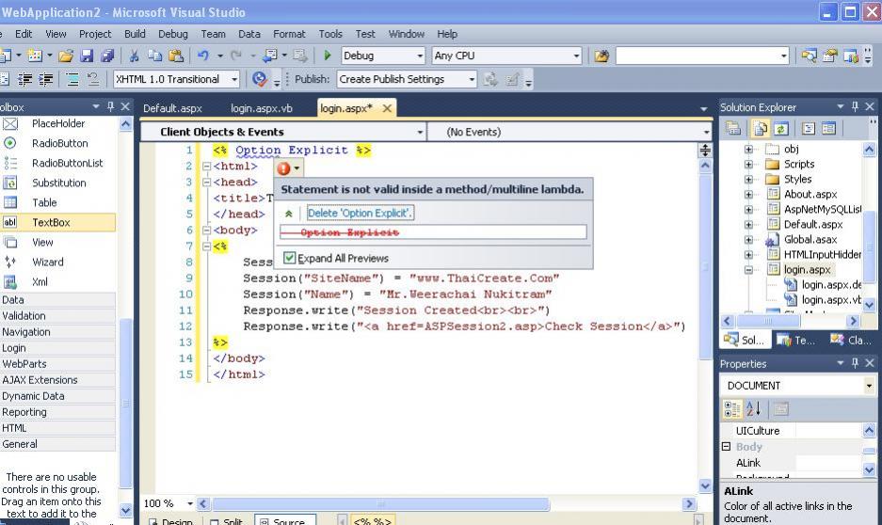
Task: Click the Save icon in toolbar
Action: (87, 56)
